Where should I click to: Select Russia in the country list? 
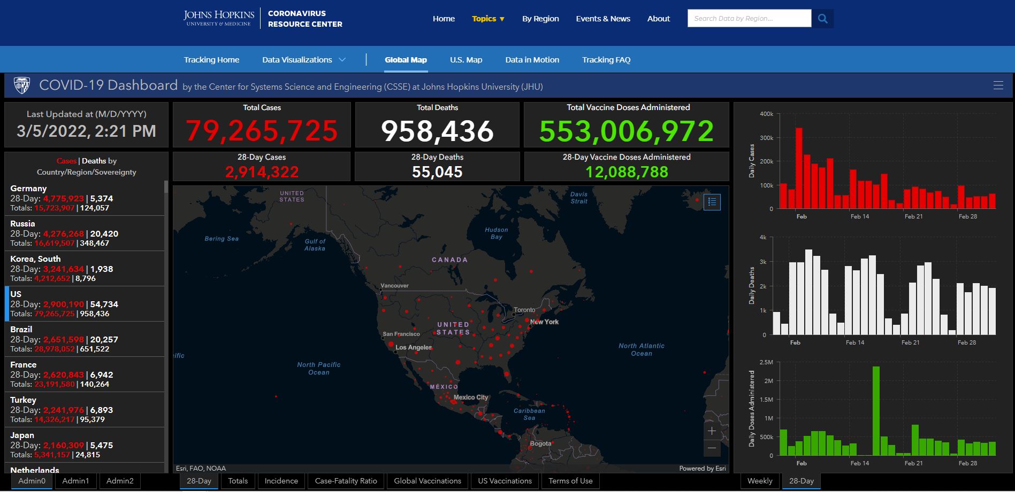85,233
